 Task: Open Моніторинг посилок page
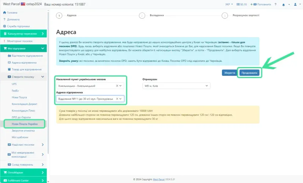(18, 41)
